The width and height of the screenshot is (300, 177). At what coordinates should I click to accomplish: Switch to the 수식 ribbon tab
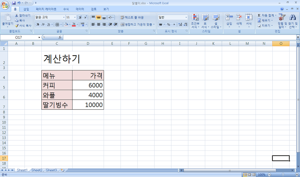click(66, 9)
